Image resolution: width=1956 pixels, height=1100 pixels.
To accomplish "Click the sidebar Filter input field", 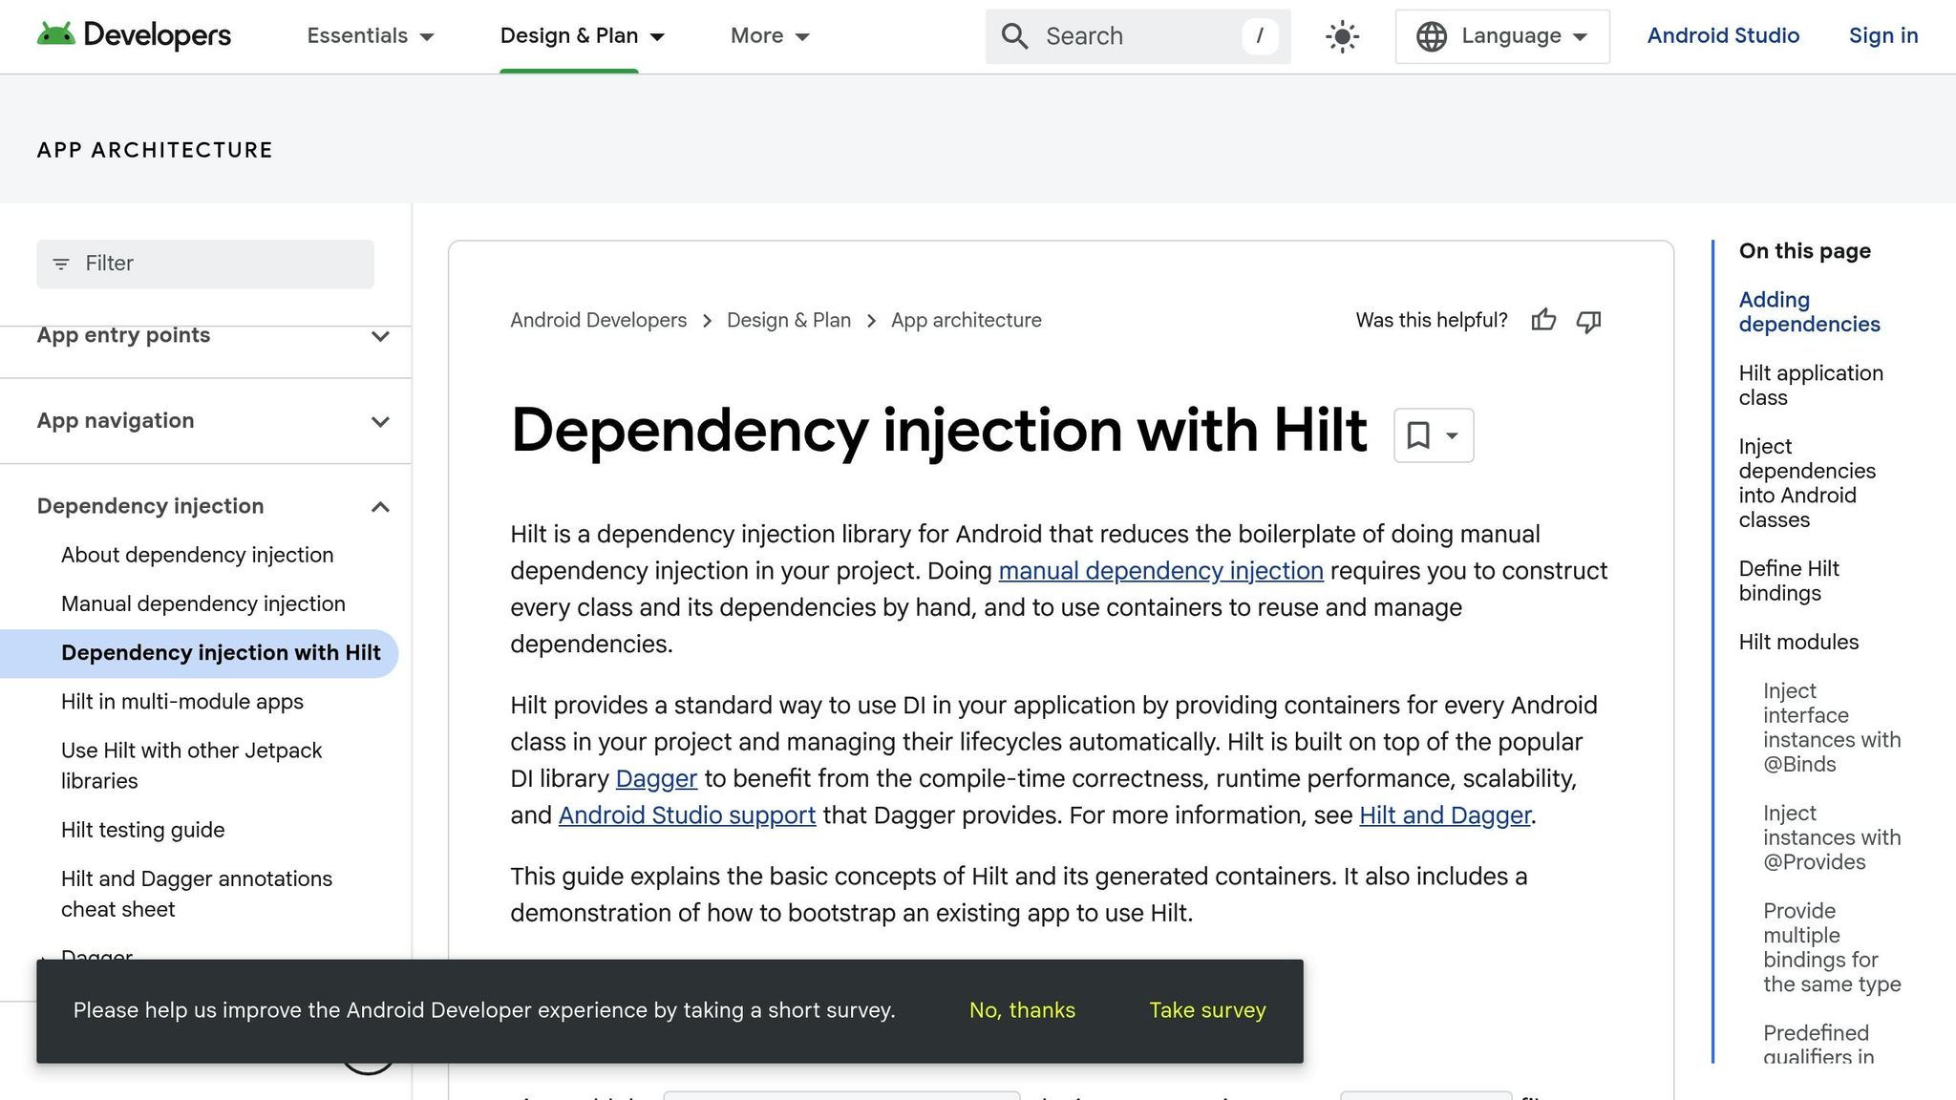I will pyautogui.click(x=205, y=264).
